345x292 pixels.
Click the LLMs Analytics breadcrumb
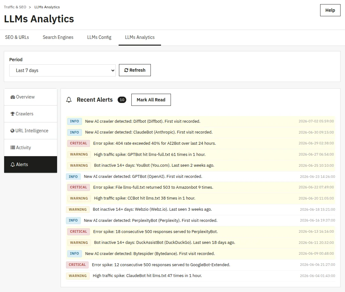[x=47, y=7]
